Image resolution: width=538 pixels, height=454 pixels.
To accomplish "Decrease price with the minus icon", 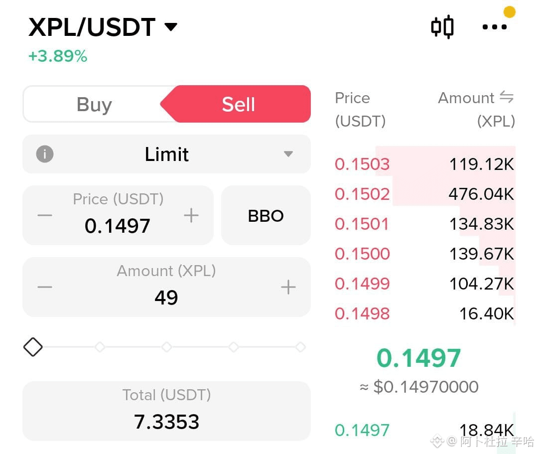I will pos(45,215).
